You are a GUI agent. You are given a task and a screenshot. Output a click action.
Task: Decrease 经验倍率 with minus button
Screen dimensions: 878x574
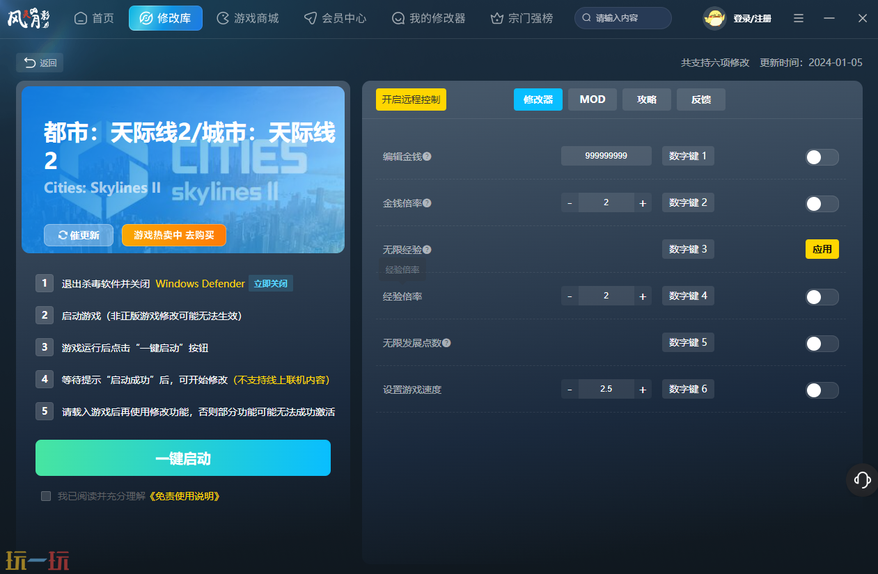click(x=570, y=296)
